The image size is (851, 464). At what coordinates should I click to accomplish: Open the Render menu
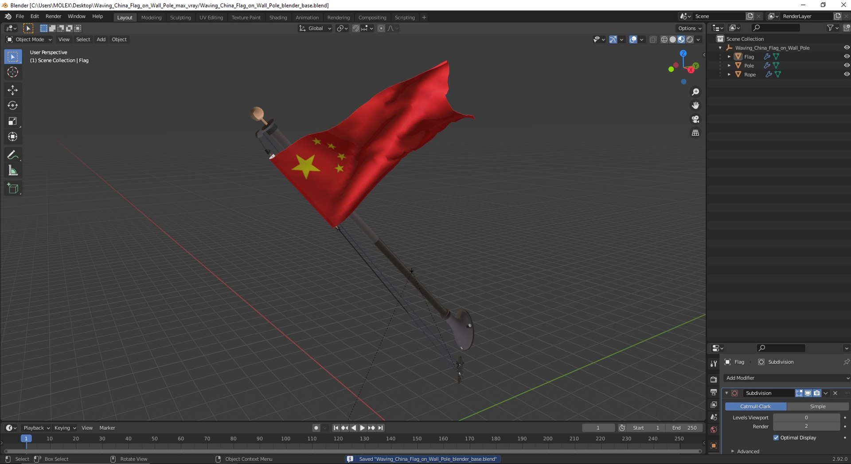(53, 16)
